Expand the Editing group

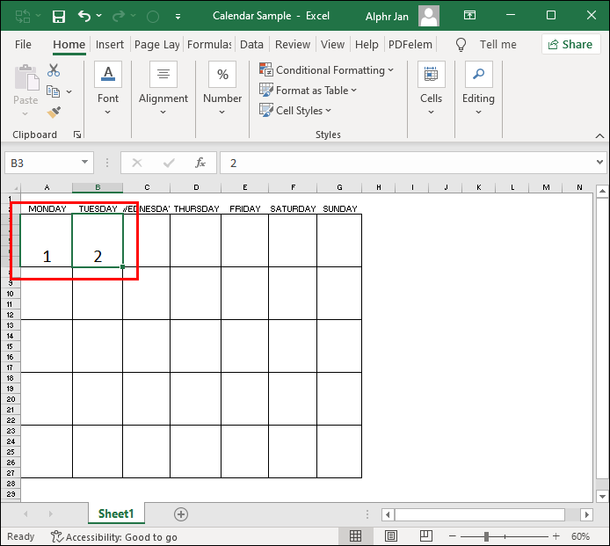click(478, 88)
